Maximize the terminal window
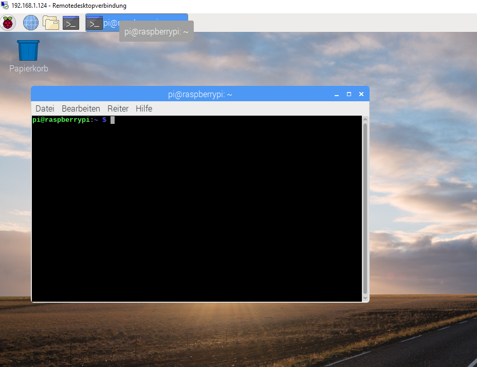The width and height of the screenshot is (477, 367). (349, 95)
